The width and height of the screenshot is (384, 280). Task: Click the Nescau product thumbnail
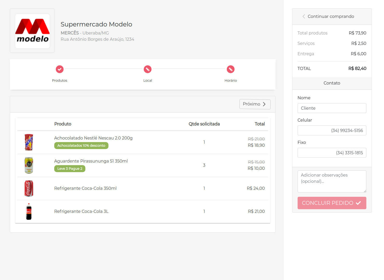click(29, 142)
